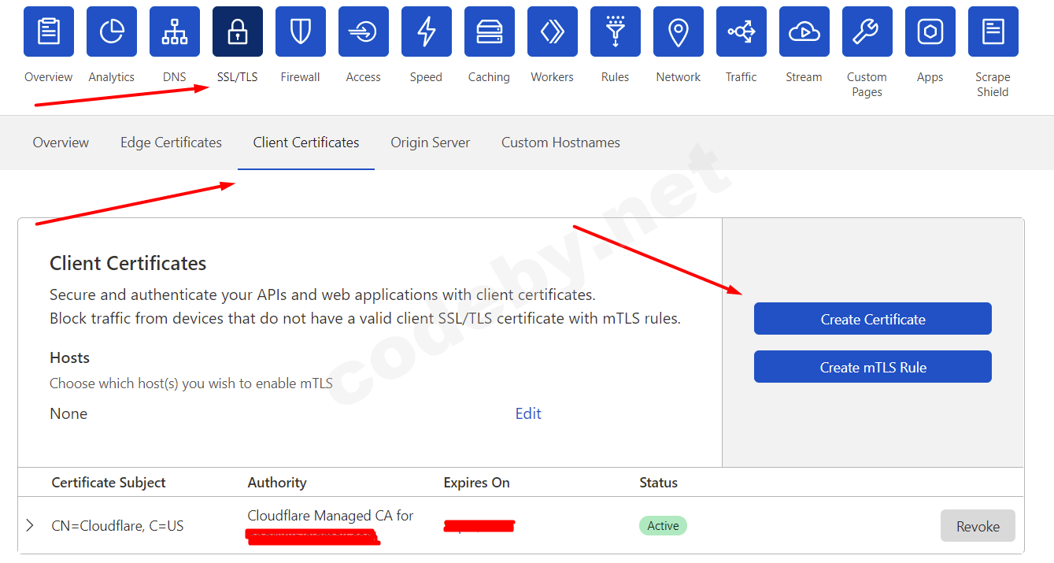Click the Cloudflare Managed CA authority text
The image size is (1054, 563).
pyautogui.click(x=331, y=516)
